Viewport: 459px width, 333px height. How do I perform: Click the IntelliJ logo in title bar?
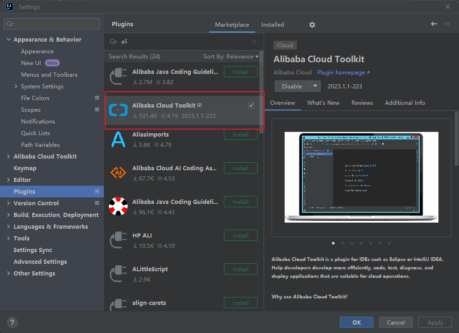(x=9, y=7)
